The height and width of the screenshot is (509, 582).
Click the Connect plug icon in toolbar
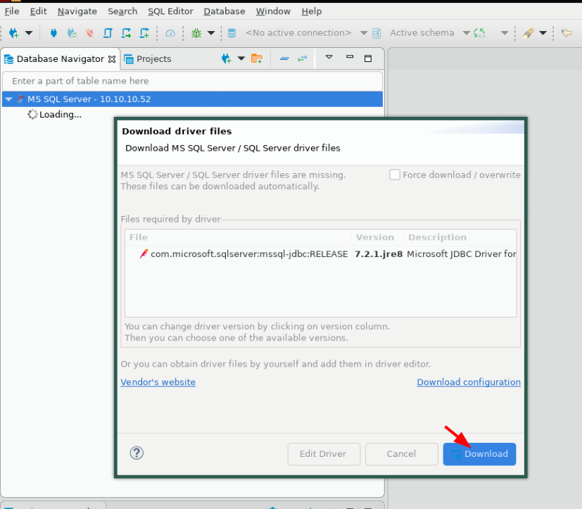[53, 33]
